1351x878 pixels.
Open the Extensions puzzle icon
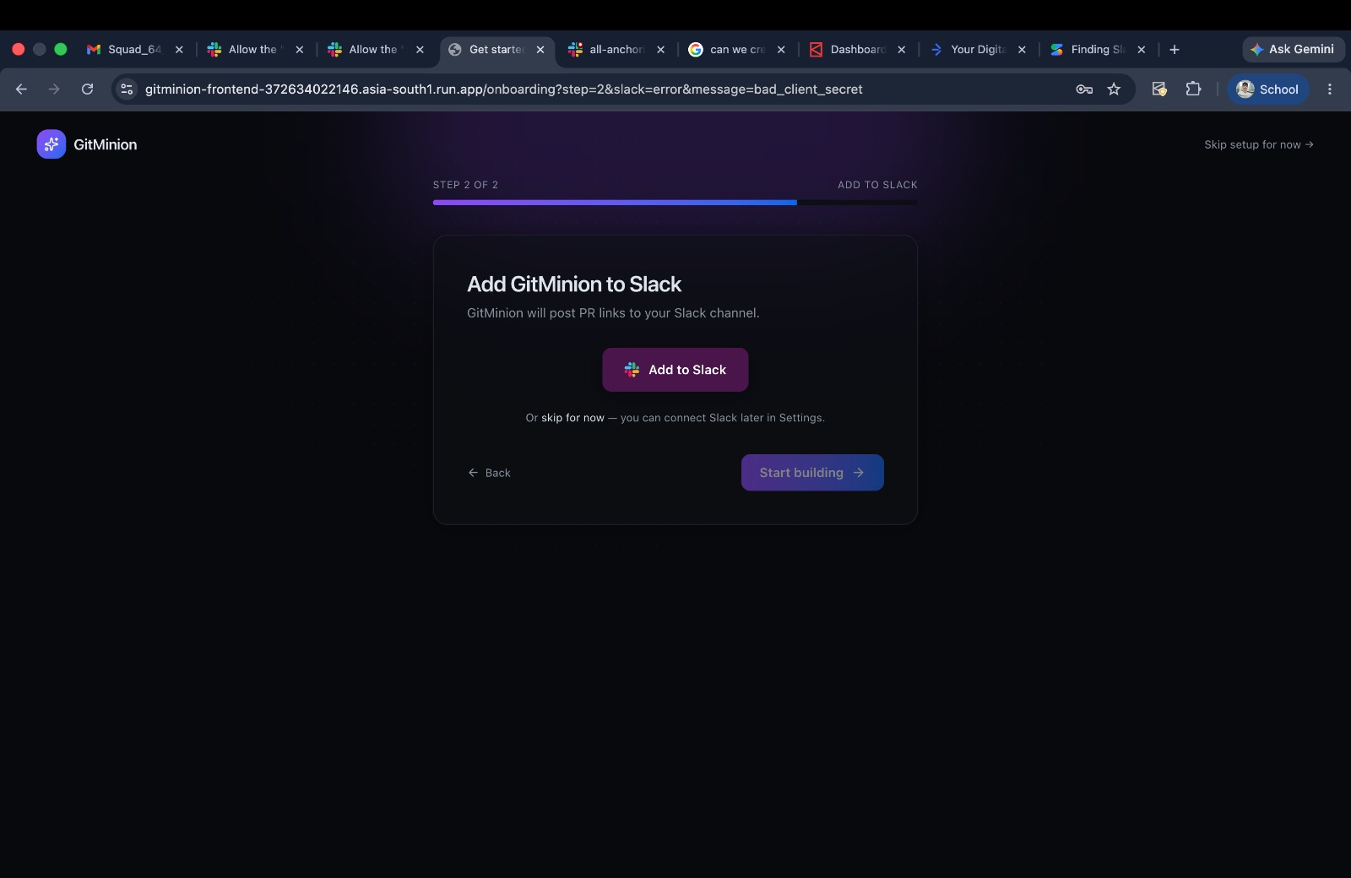coord(1193,89)
